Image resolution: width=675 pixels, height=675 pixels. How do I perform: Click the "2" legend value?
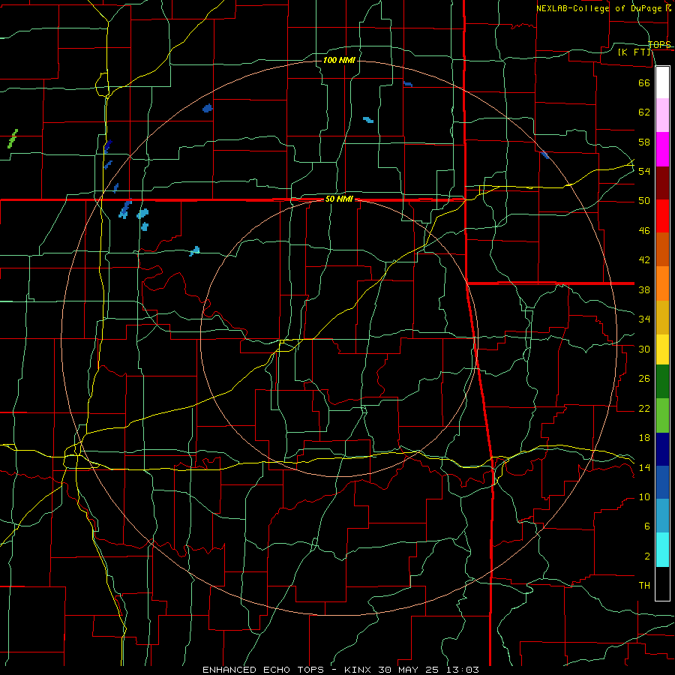(x=646, y=556)
